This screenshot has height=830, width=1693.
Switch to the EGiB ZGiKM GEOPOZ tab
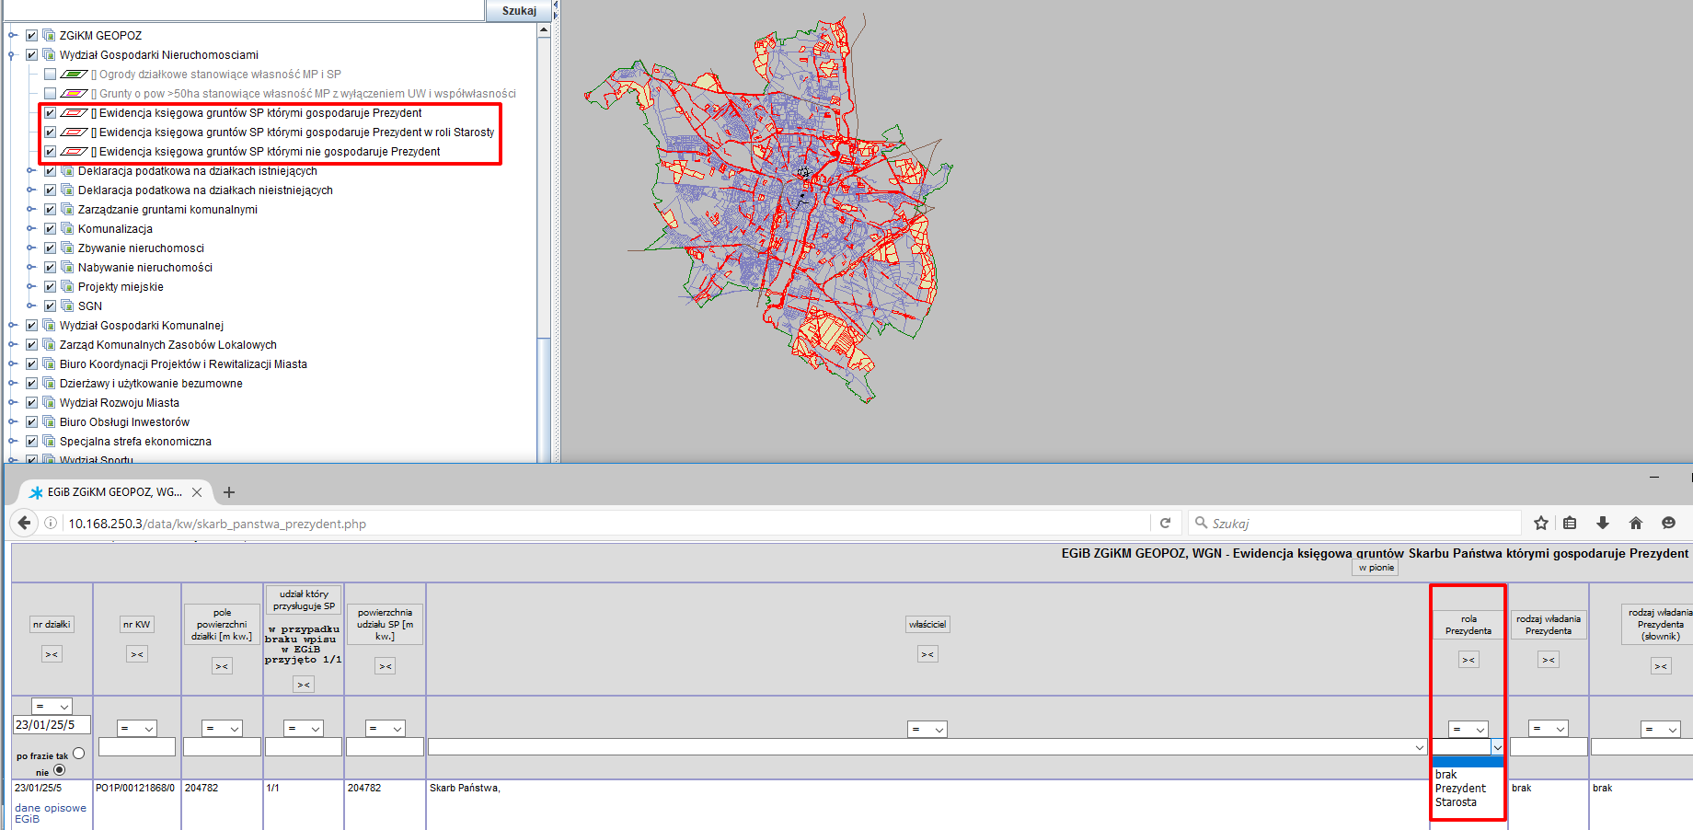coord(114,492)
